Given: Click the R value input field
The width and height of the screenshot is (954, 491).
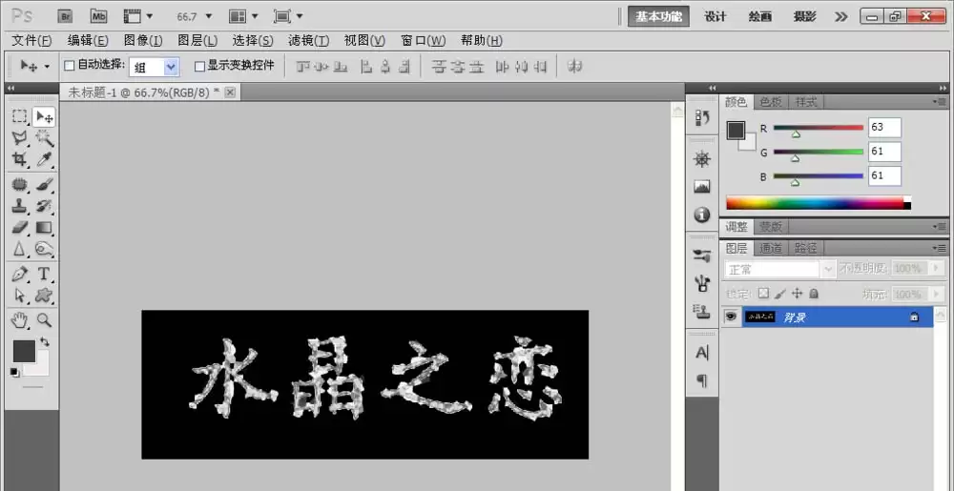Looking at the screenshot, I should 884,128.
